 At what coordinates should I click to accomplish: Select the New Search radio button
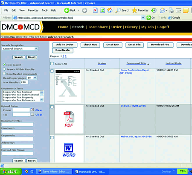(x=4, y=65)
